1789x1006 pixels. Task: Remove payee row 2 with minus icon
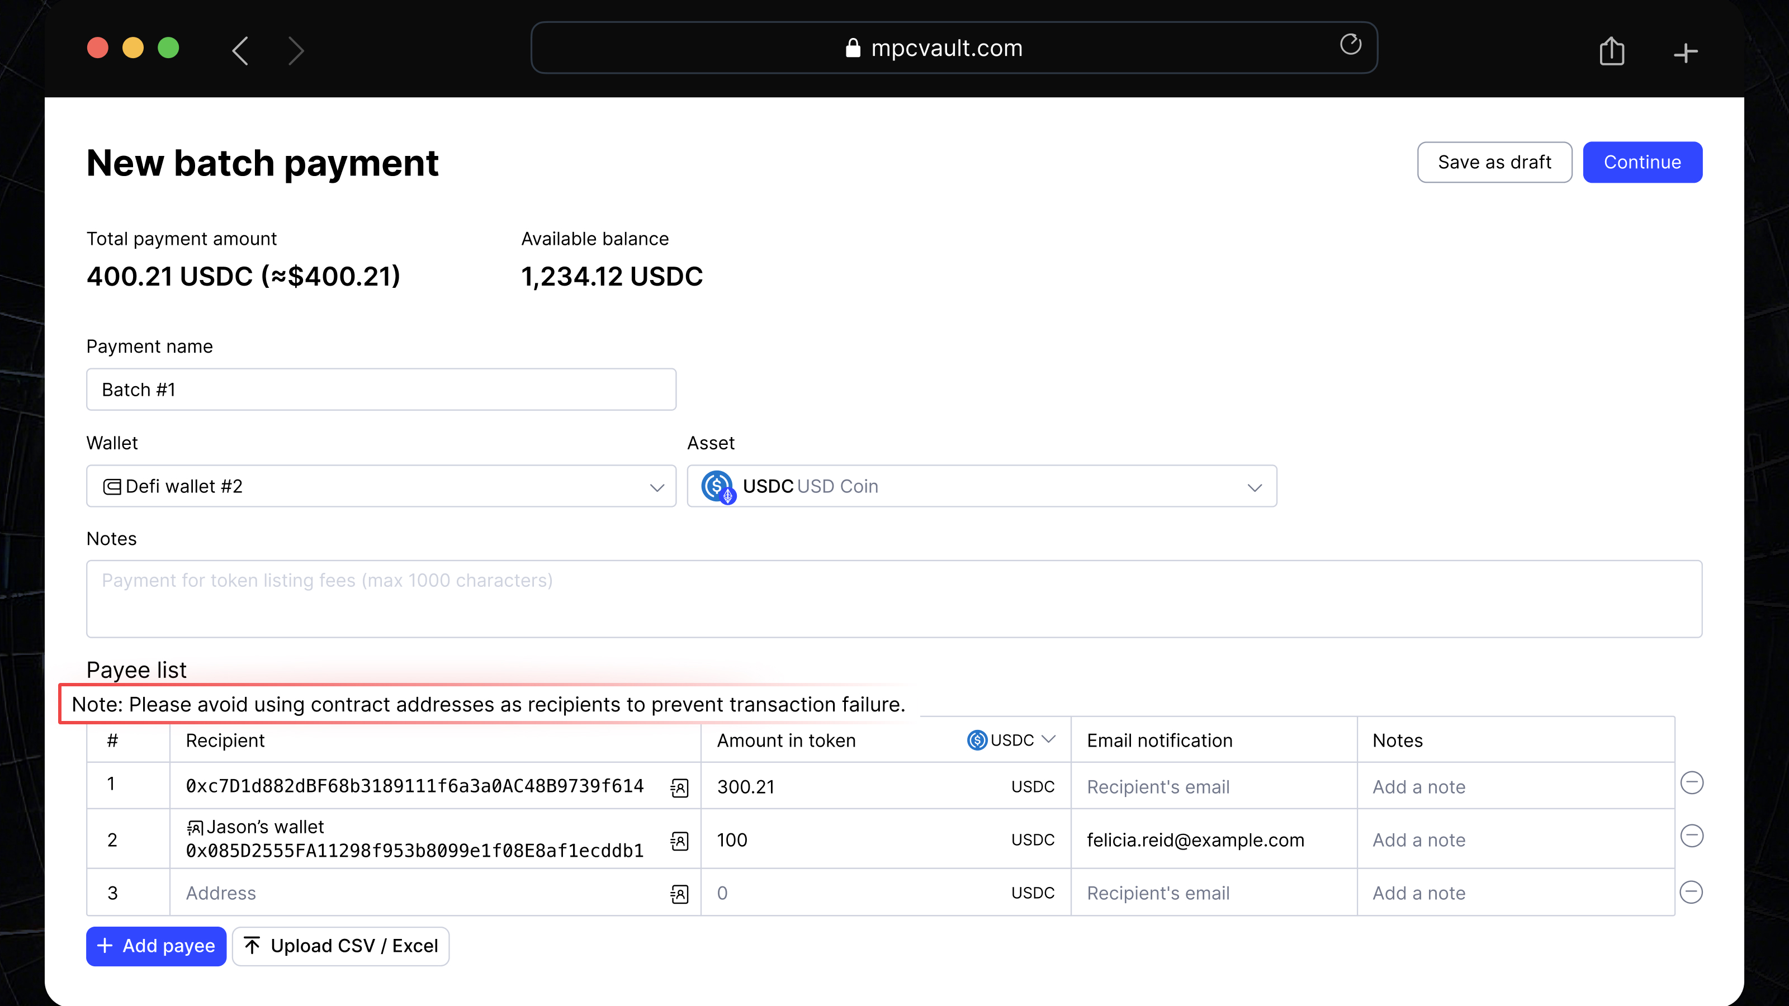(1691, 836)
